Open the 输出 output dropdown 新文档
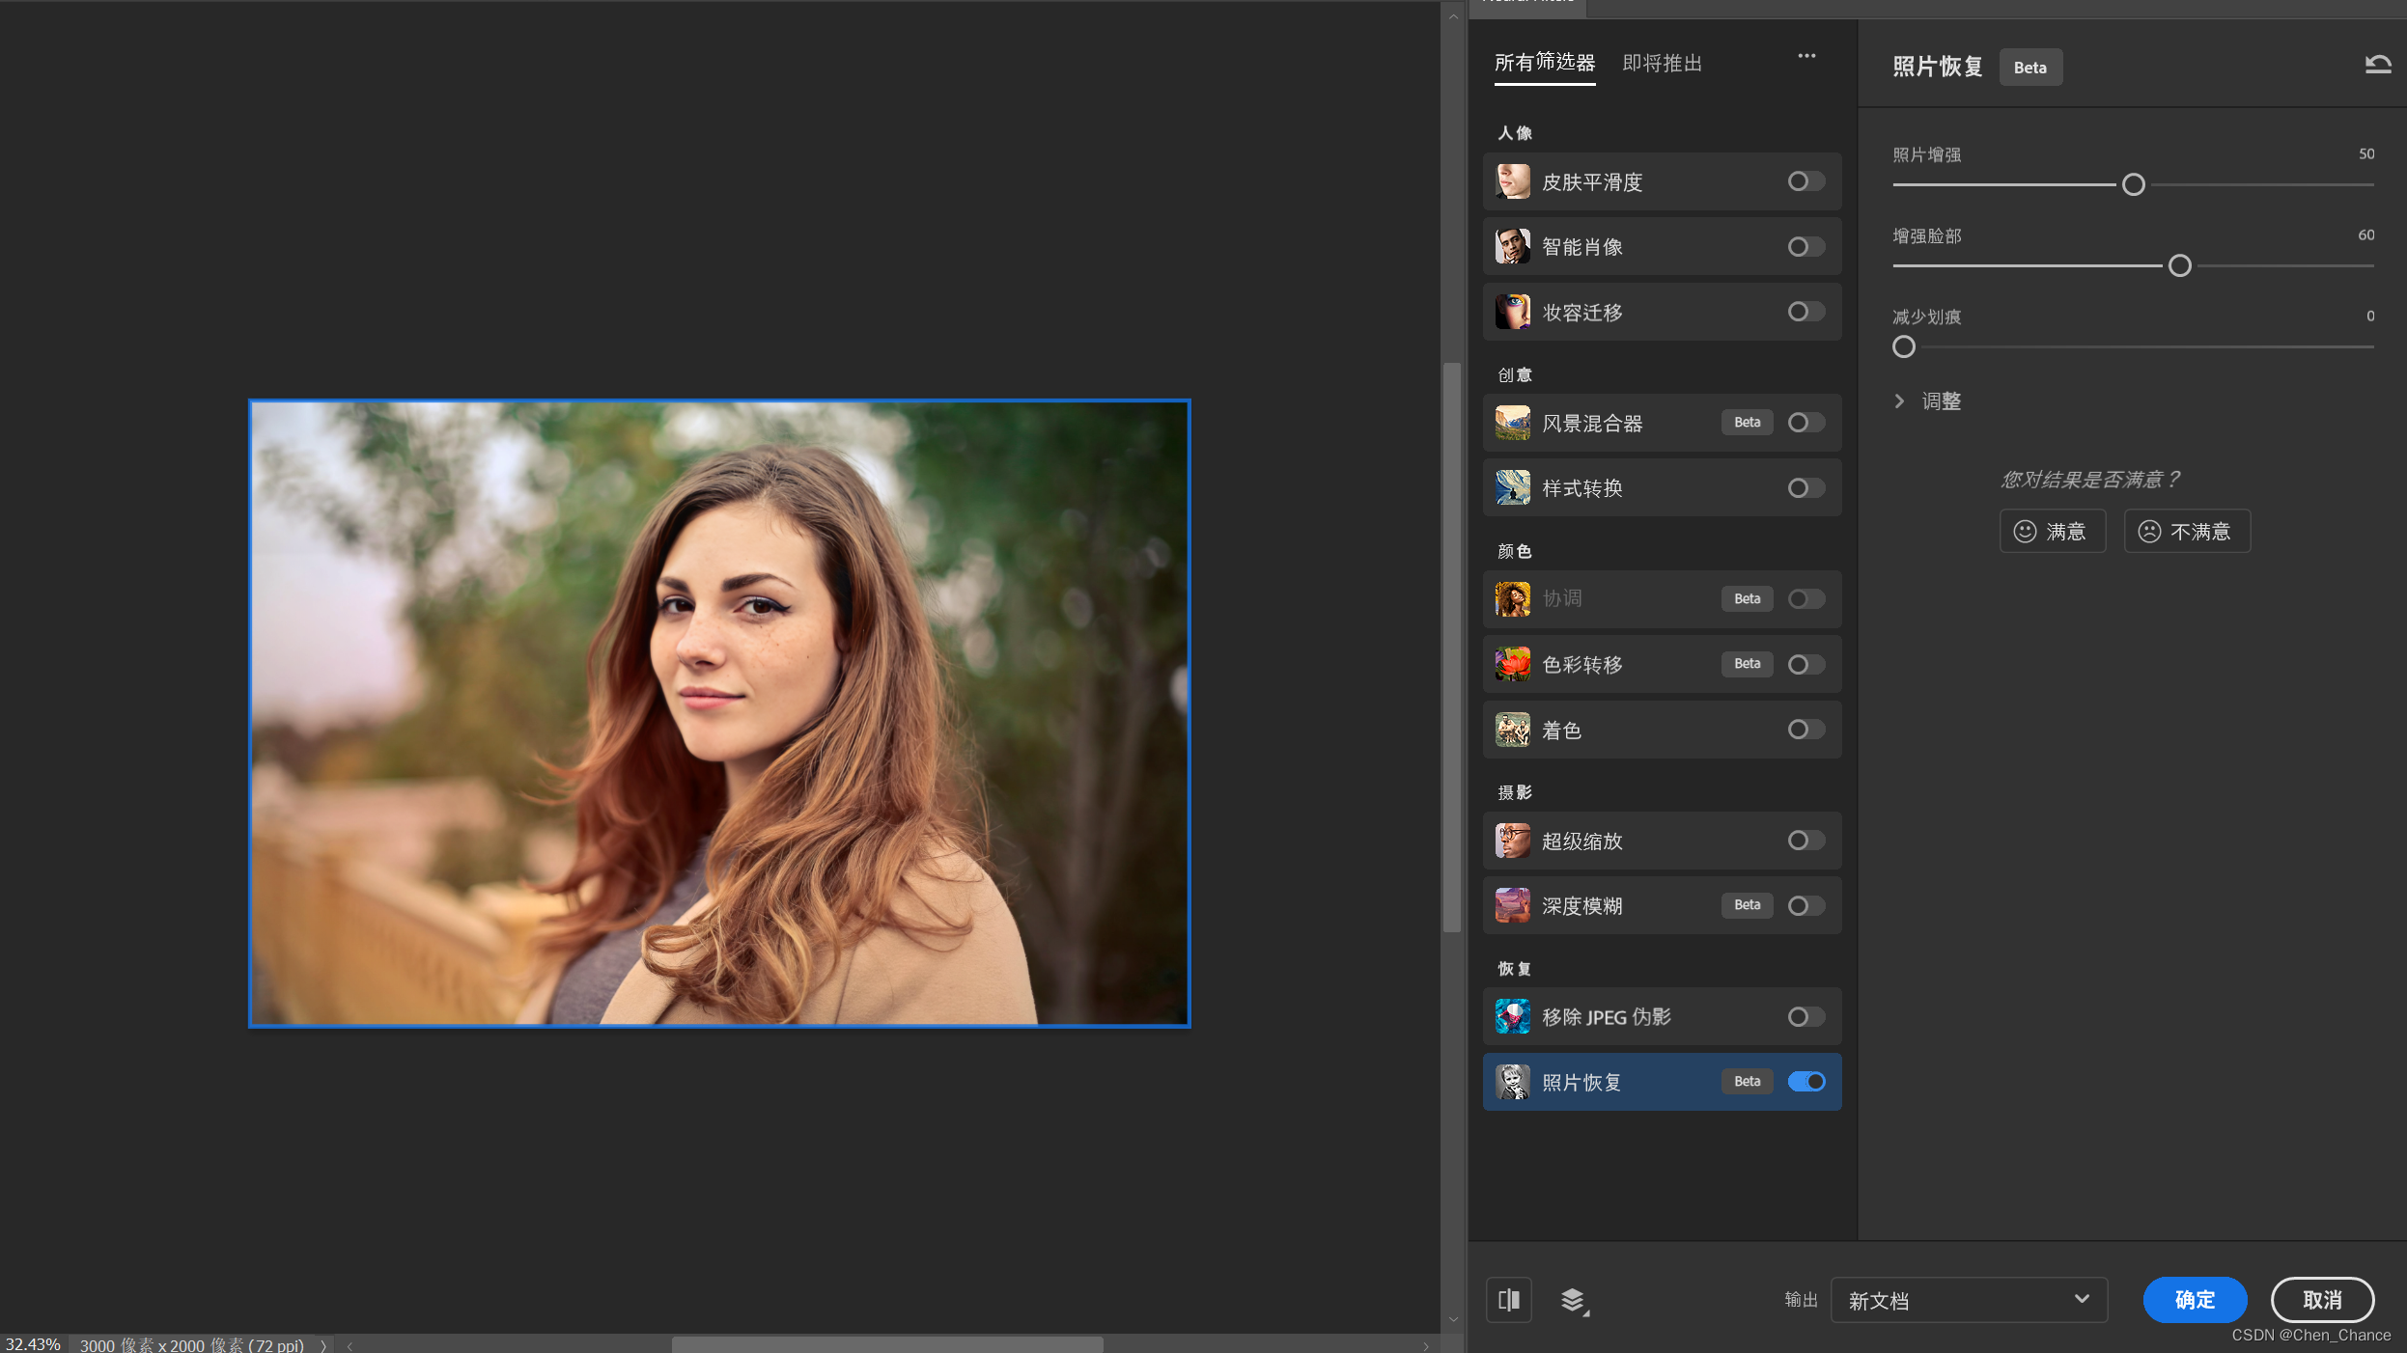 [1968, 1300]
